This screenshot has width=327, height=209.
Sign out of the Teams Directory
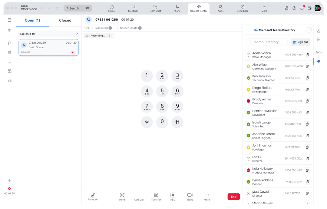300,42
